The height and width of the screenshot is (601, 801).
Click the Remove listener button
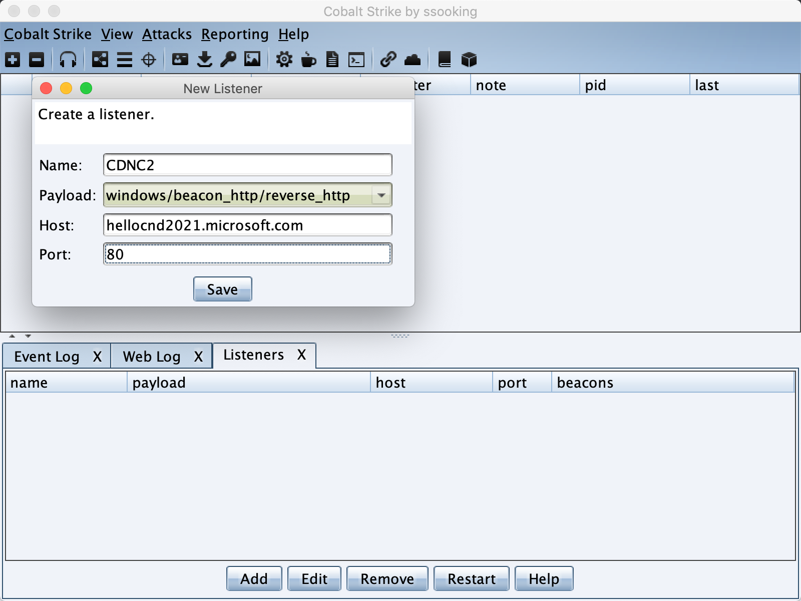pos(387,578)
